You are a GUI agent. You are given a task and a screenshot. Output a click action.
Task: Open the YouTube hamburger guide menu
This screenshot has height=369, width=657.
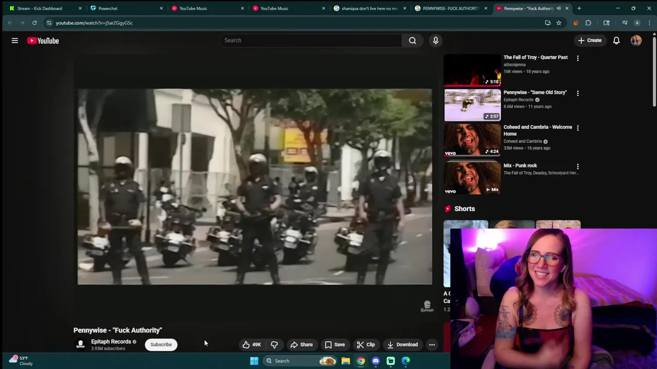coord(15,40)
